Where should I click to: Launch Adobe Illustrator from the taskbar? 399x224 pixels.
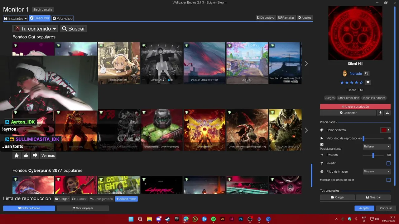coord(223,219)
